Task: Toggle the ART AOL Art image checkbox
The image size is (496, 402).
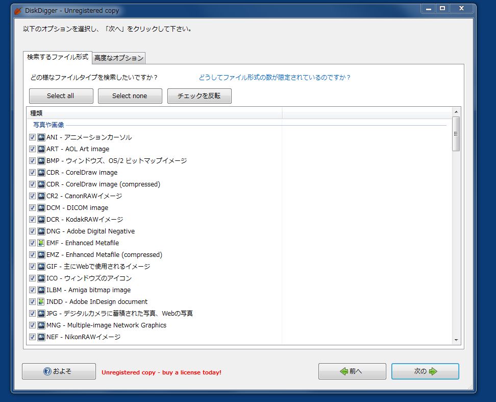Action: pyautogui.click(x=32, y=149)
